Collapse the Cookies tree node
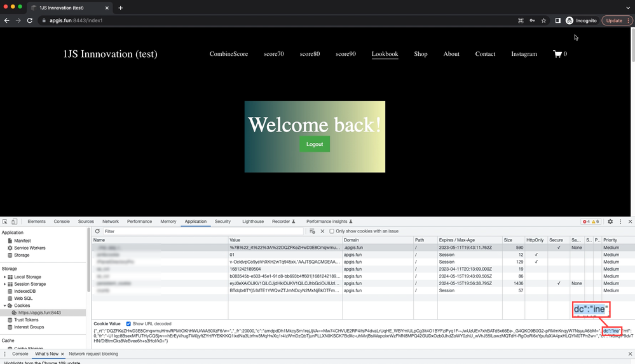635x364 pixels. [5, 306]
